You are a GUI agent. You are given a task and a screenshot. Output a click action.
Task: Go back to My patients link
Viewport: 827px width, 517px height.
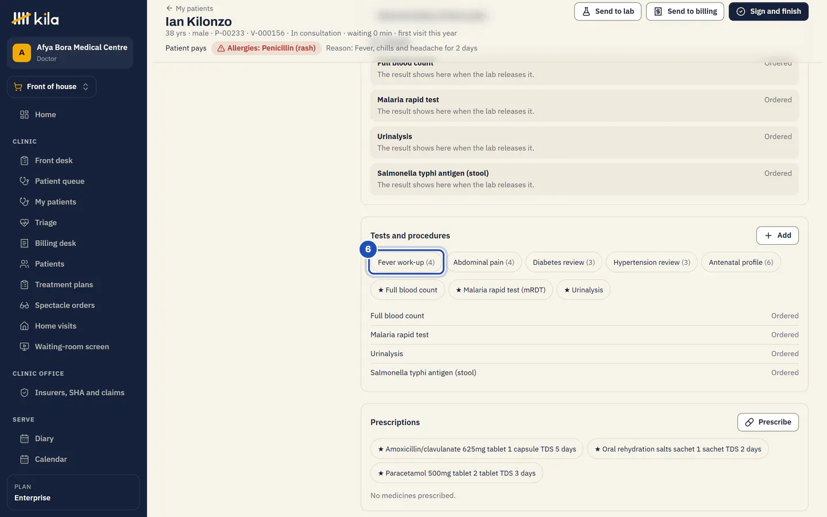point(190,8)
